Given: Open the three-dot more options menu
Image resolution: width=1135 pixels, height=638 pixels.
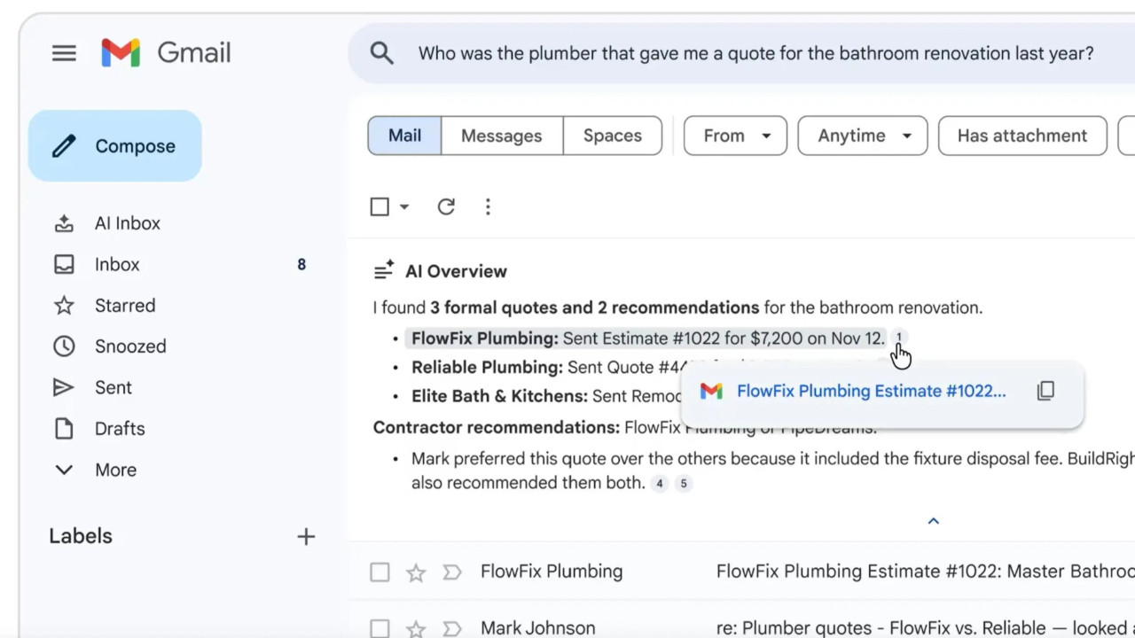Looking at the screenshot, I should pos(488,206).
